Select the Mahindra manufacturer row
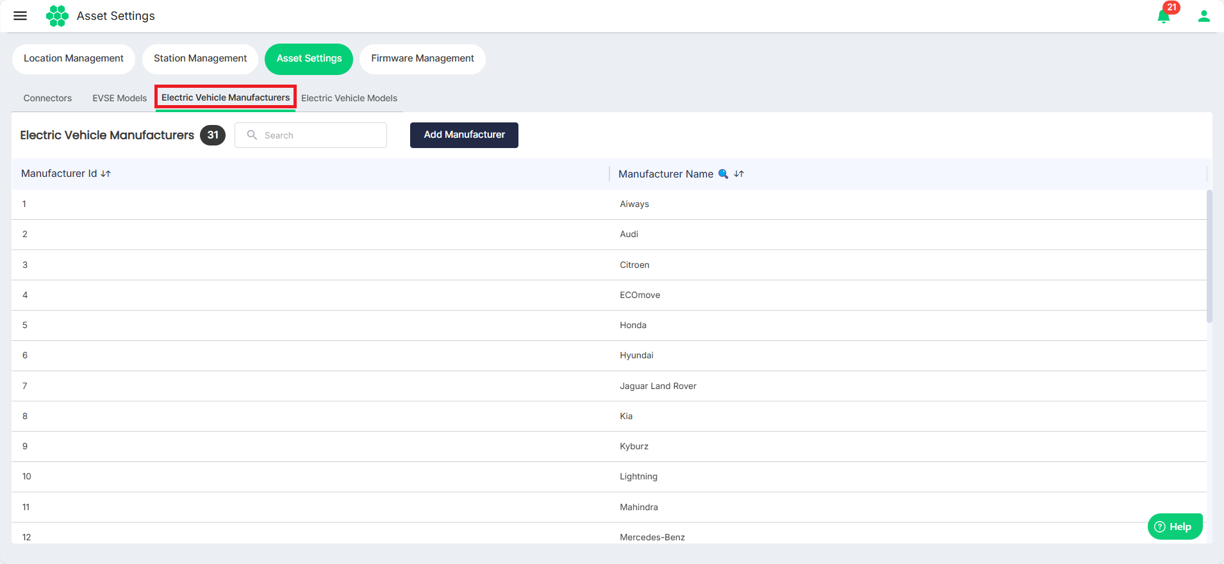Viewport: 1224px width, 564px height. point(609,508)
